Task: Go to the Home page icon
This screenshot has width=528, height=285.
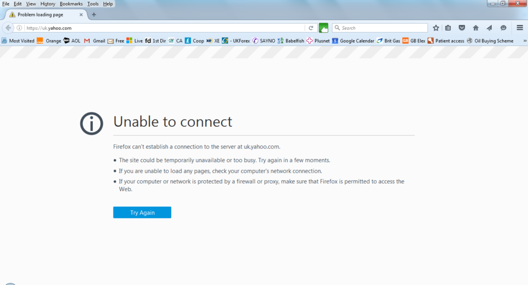Action: click(475, 28)
